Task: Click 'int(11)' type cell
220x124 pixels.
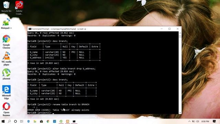Action: pyautogui.click(x=49, y=58)
